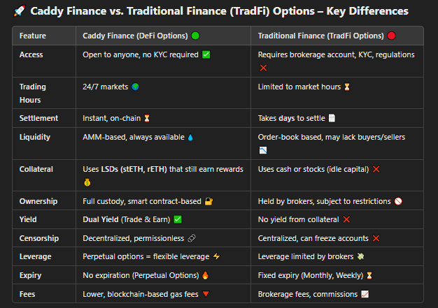This screenshot has width=438, height=308.
Task: Click the chart icon under 'Order-book based'
Action: 263,150
